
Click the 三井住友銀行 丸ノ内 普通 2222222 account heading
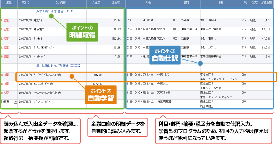58,66
